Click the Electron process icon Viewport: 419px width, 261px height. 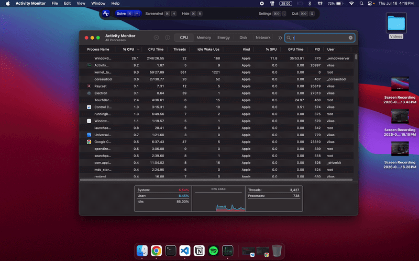(89, 93)
